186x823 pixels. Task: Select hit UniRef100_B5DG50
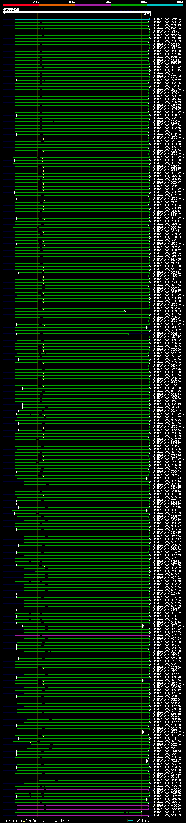[167, 349]
